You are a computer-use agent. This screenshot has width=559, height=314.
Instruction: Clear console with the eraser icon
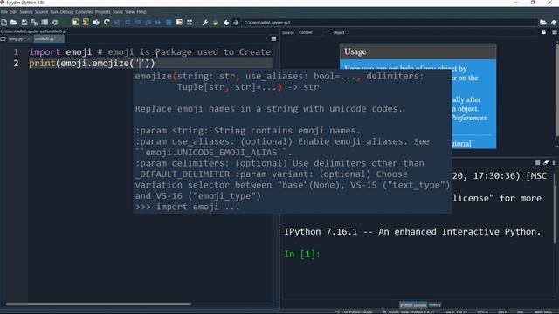point(546,163)
